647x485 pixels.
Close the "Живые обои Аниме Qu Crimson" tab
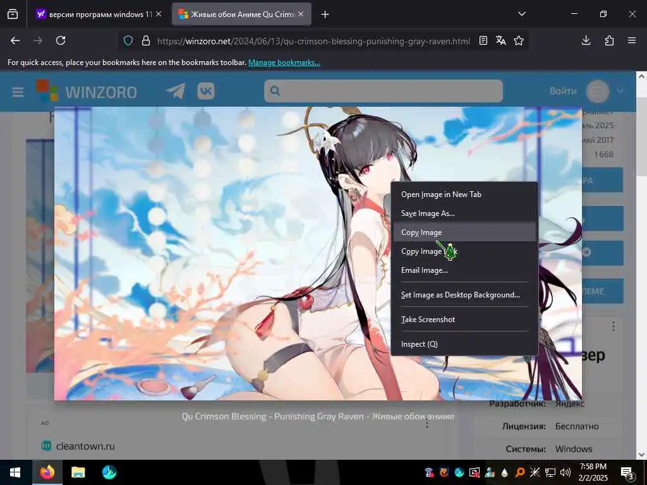pyautogui.click(x=301, y=15)
